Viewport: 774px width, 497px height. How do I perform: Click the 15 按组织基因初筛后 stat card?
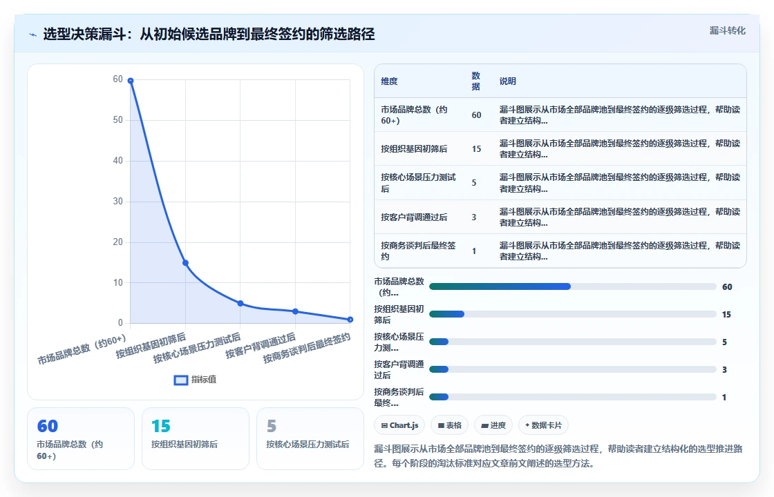point(196,439)
